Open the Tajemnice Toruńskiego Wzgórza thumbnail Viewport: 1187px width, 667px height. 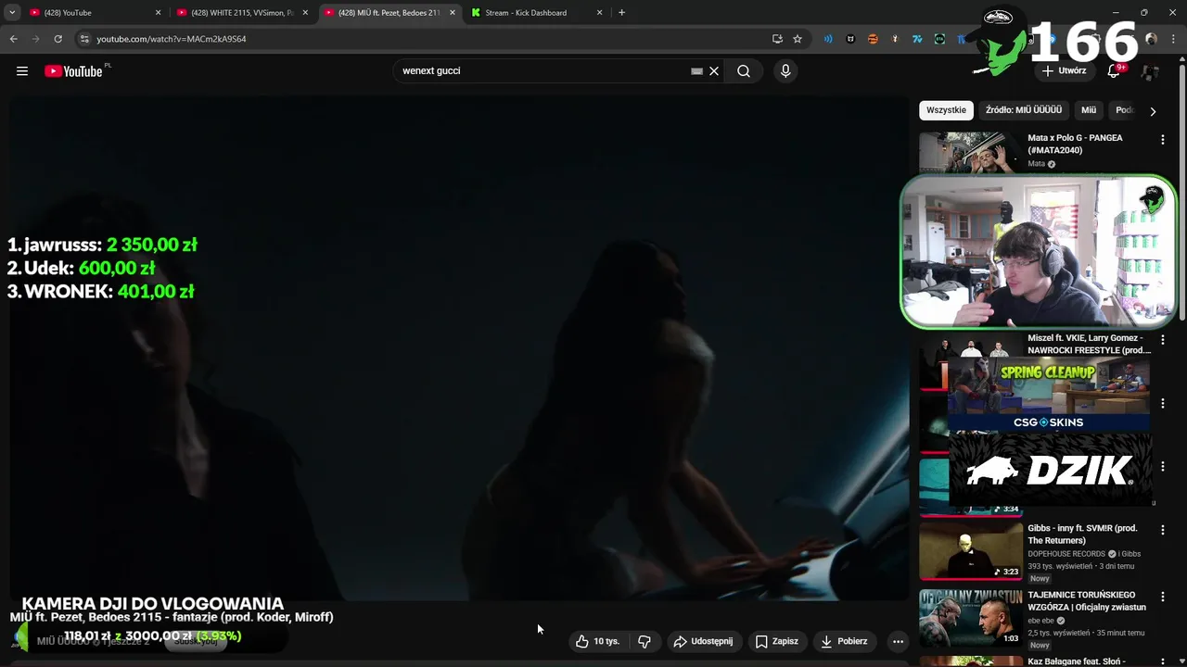pyautogui.click(x=970, y=617)
